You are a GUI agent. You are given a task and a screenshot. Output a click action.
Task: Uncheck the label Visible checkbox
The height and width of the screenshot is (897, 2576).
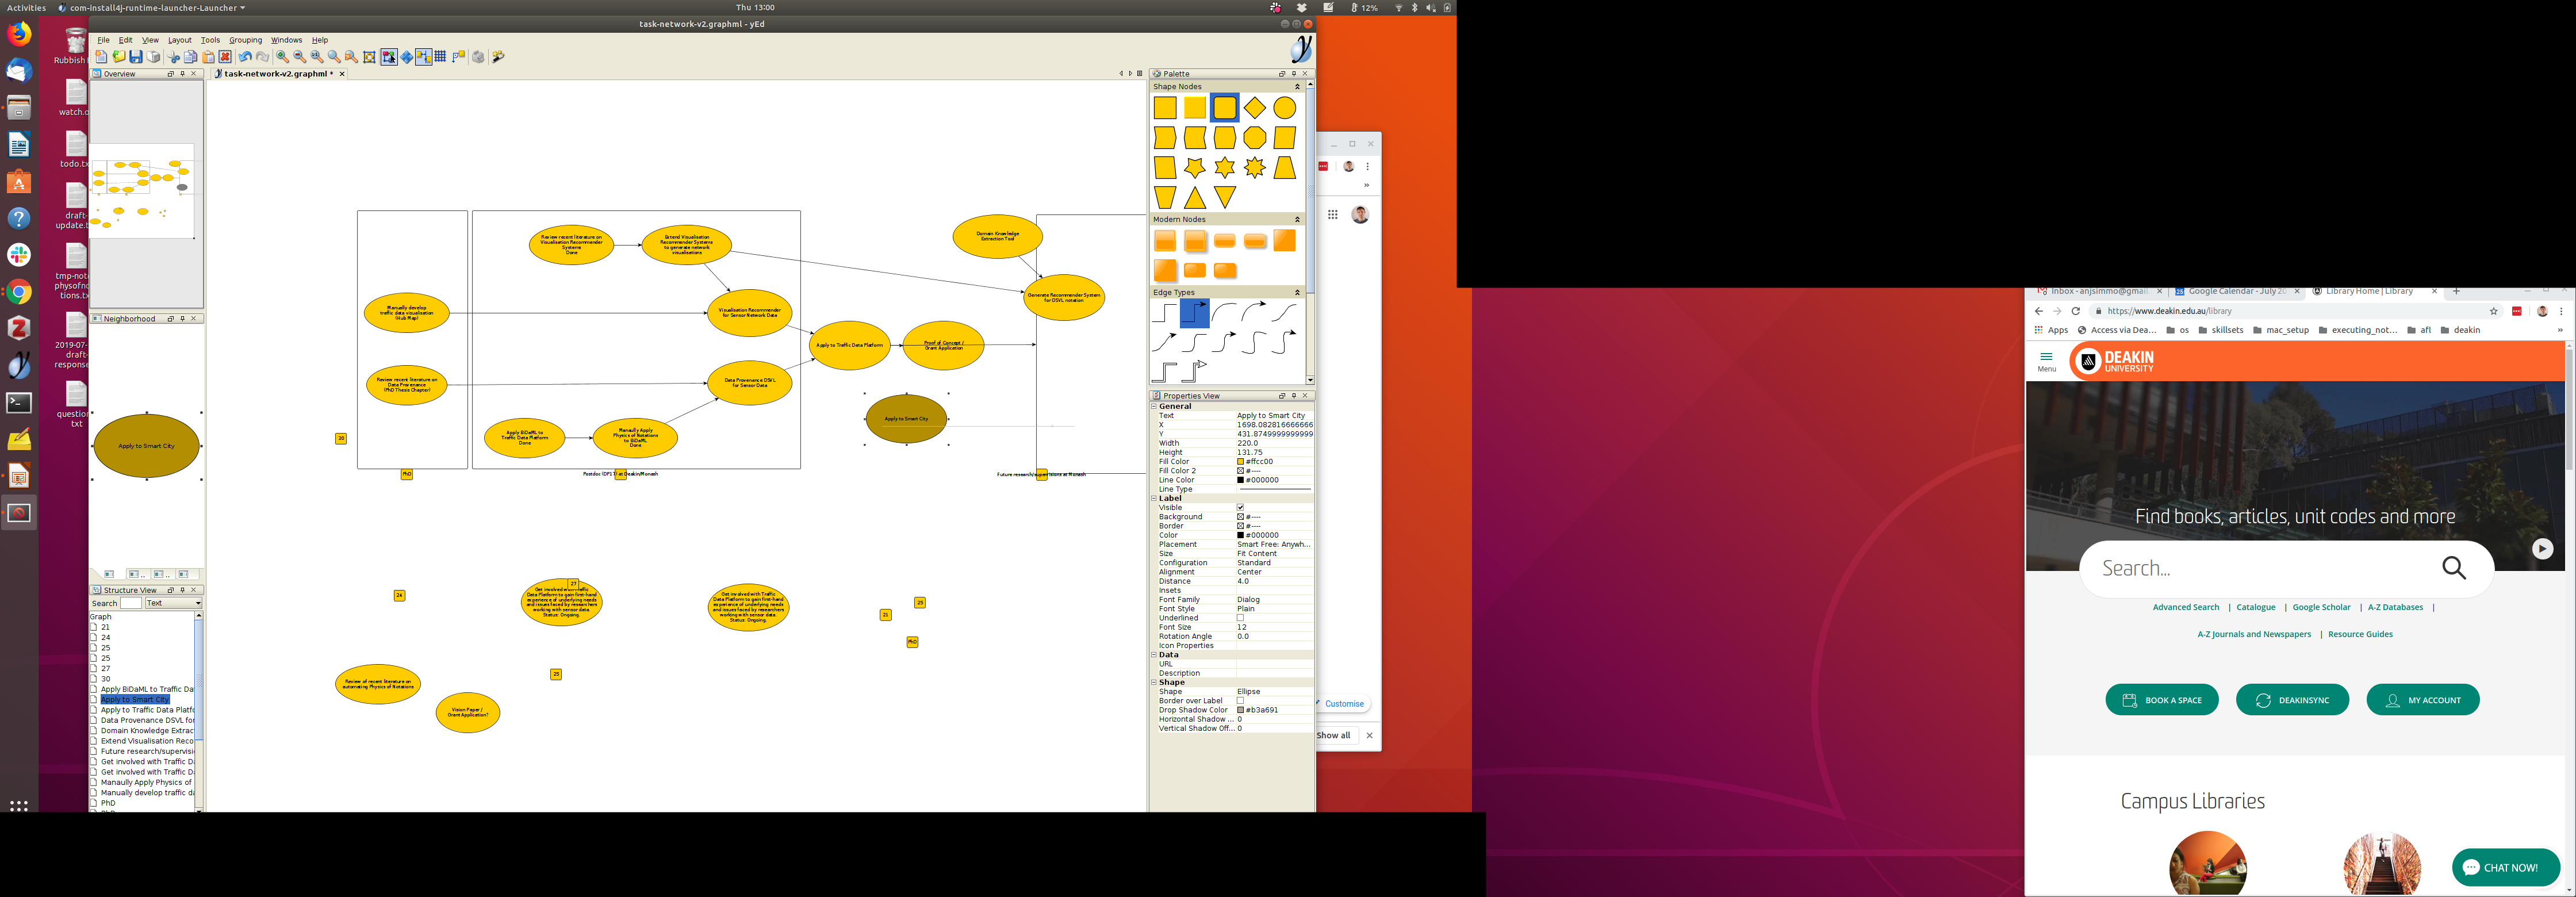click(1240, 508)
